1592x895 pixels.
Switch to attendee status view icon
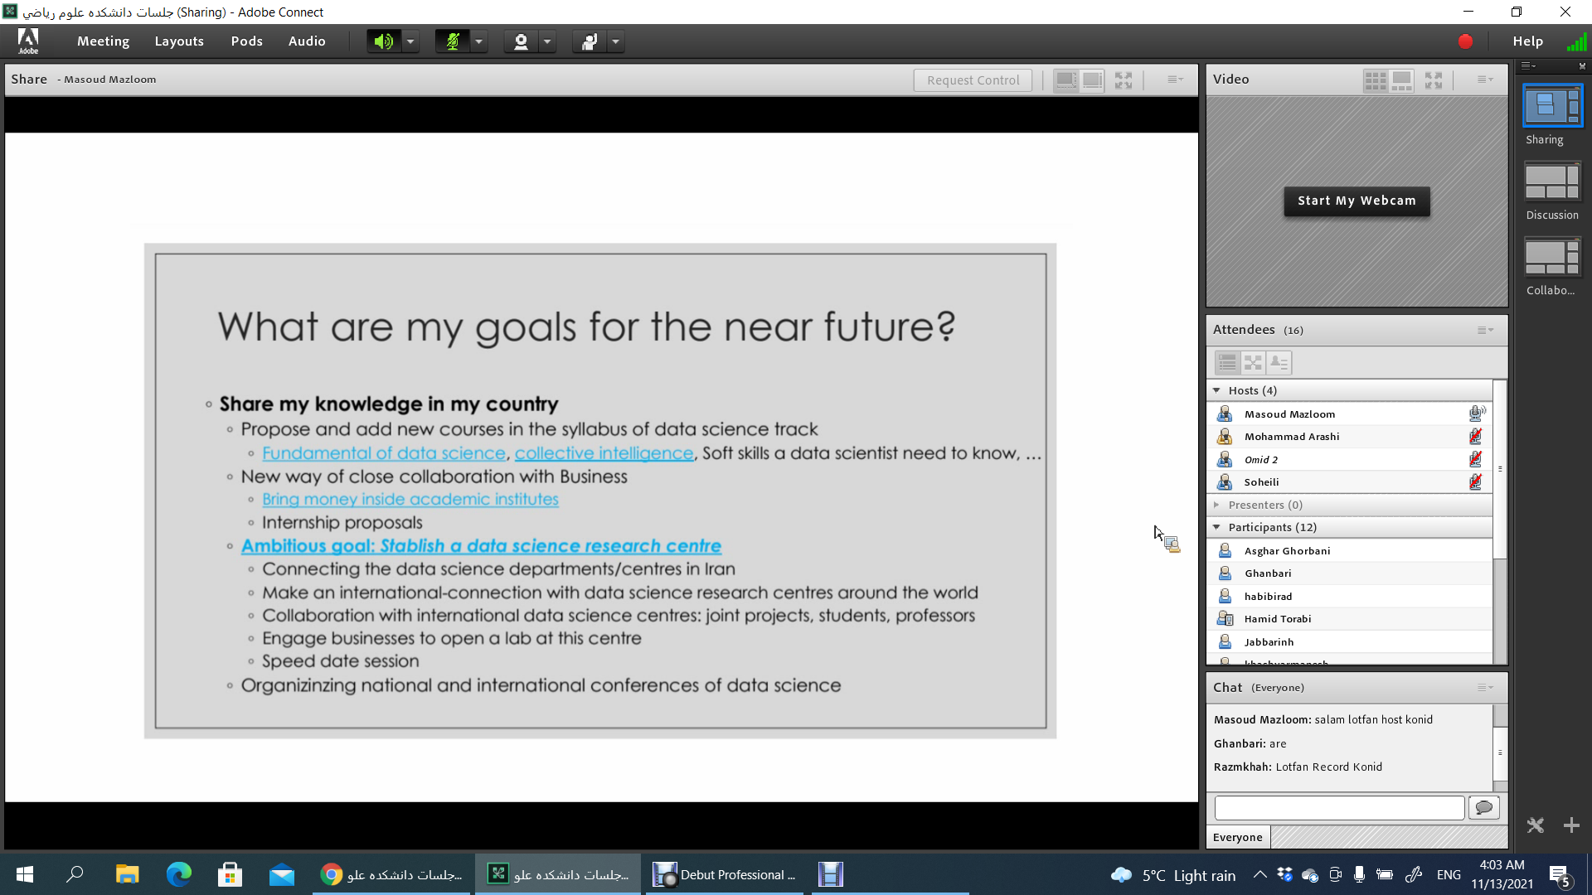(1279, 363)
